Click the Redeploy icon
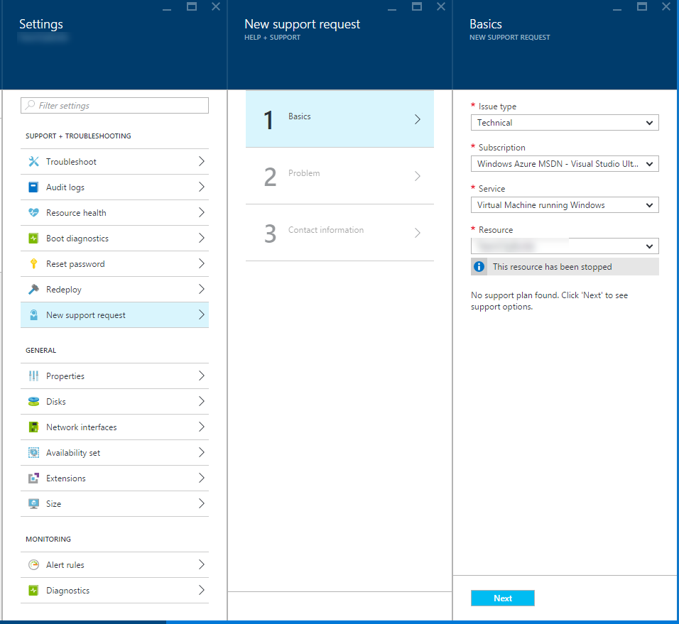This screenshot has width=679, height=624. pyautogui.click(x=34, y=289)
